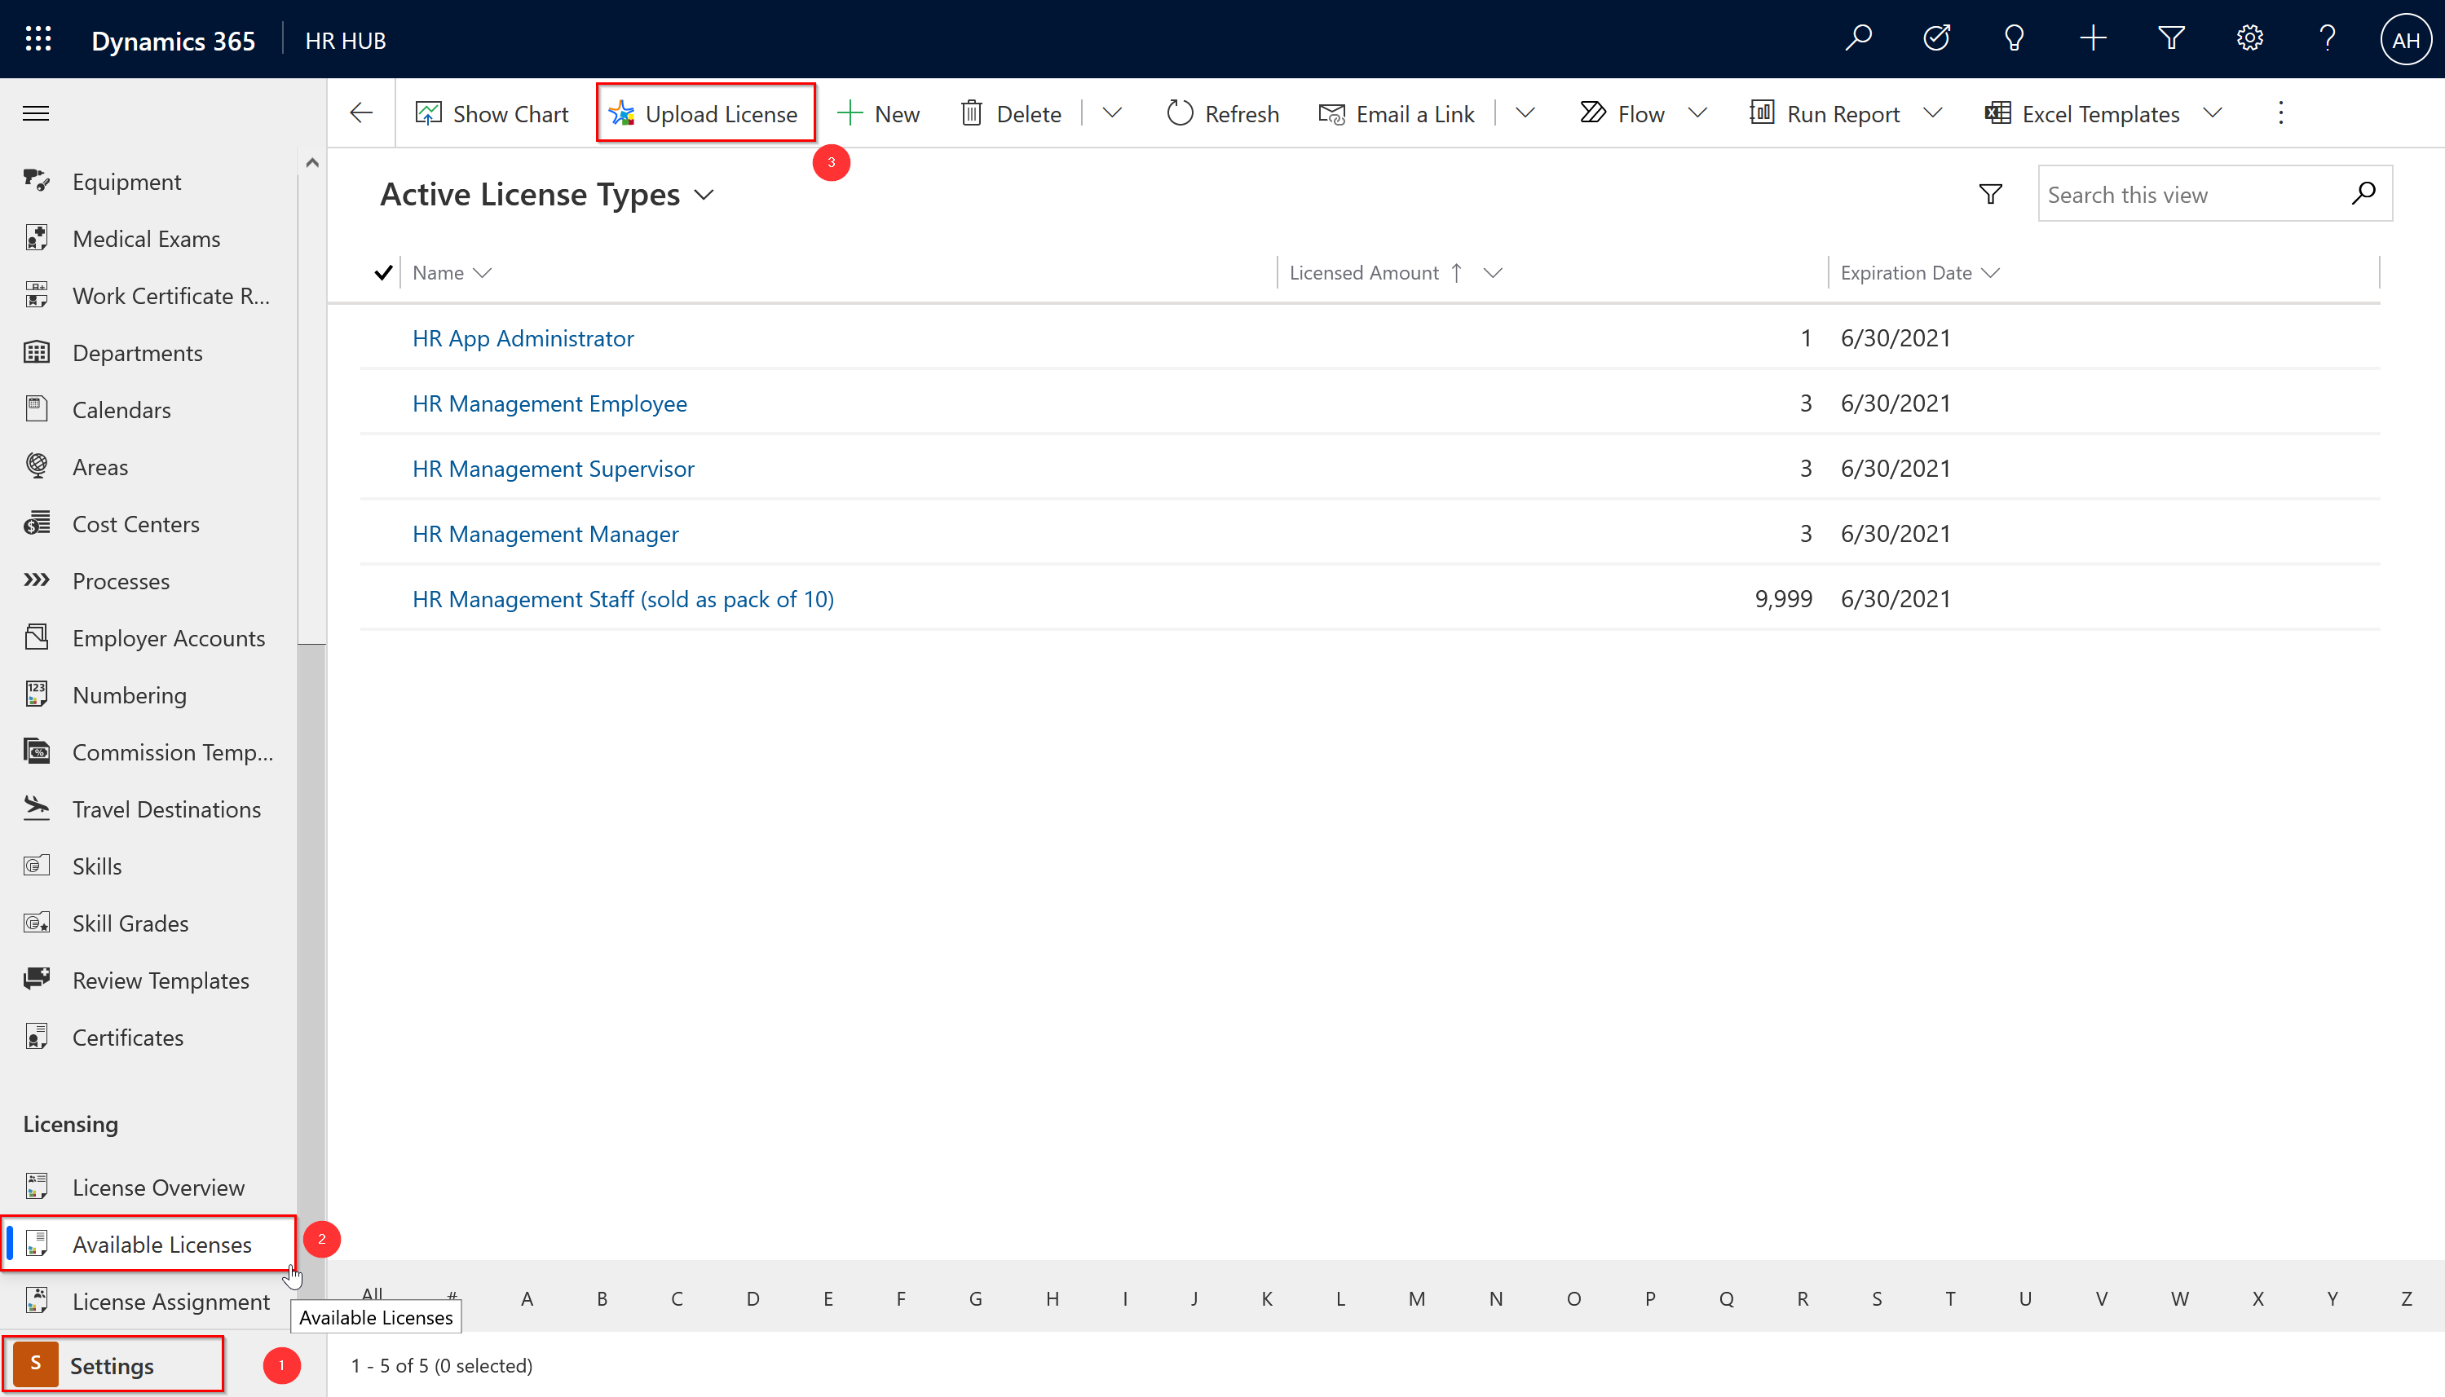Viewport: 2445px width, 1397px height.
Task: Click the help question mark icon
Action: point(2327,39)
